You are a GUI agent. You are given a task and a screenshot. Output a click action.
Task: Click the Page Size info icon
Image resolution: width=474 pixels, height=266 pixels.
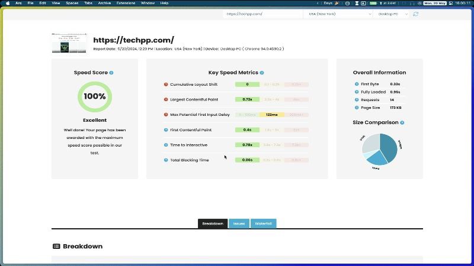pyautogui.click(x=357, y=108)
